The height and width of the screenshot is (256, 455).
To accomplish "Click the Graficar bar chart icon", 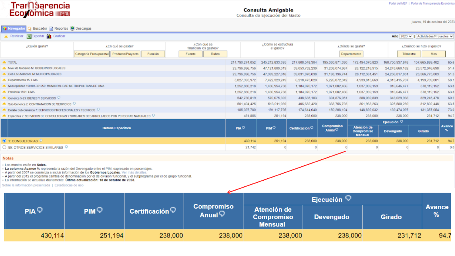I will (x=49, y=36).
